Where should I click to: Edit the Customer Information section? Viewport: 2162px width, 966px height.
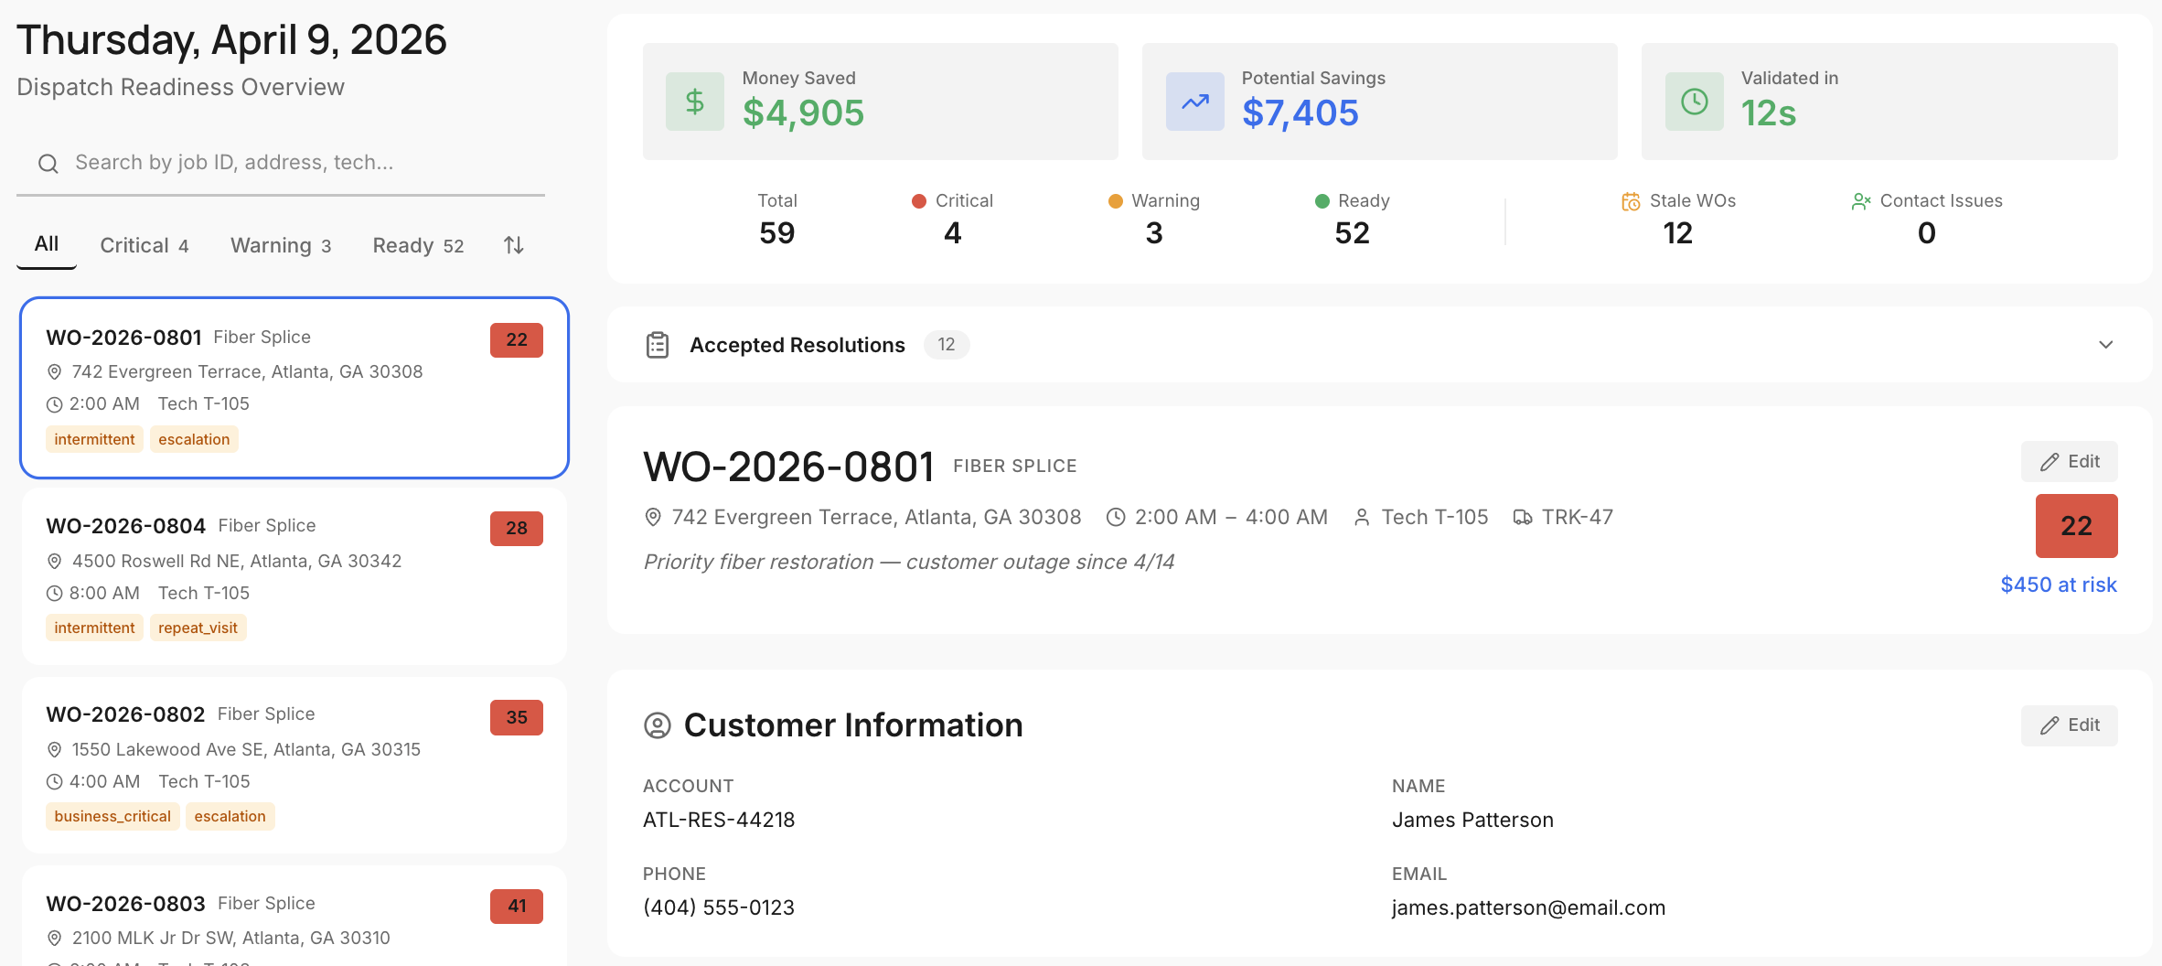[x=2070, y=725]
